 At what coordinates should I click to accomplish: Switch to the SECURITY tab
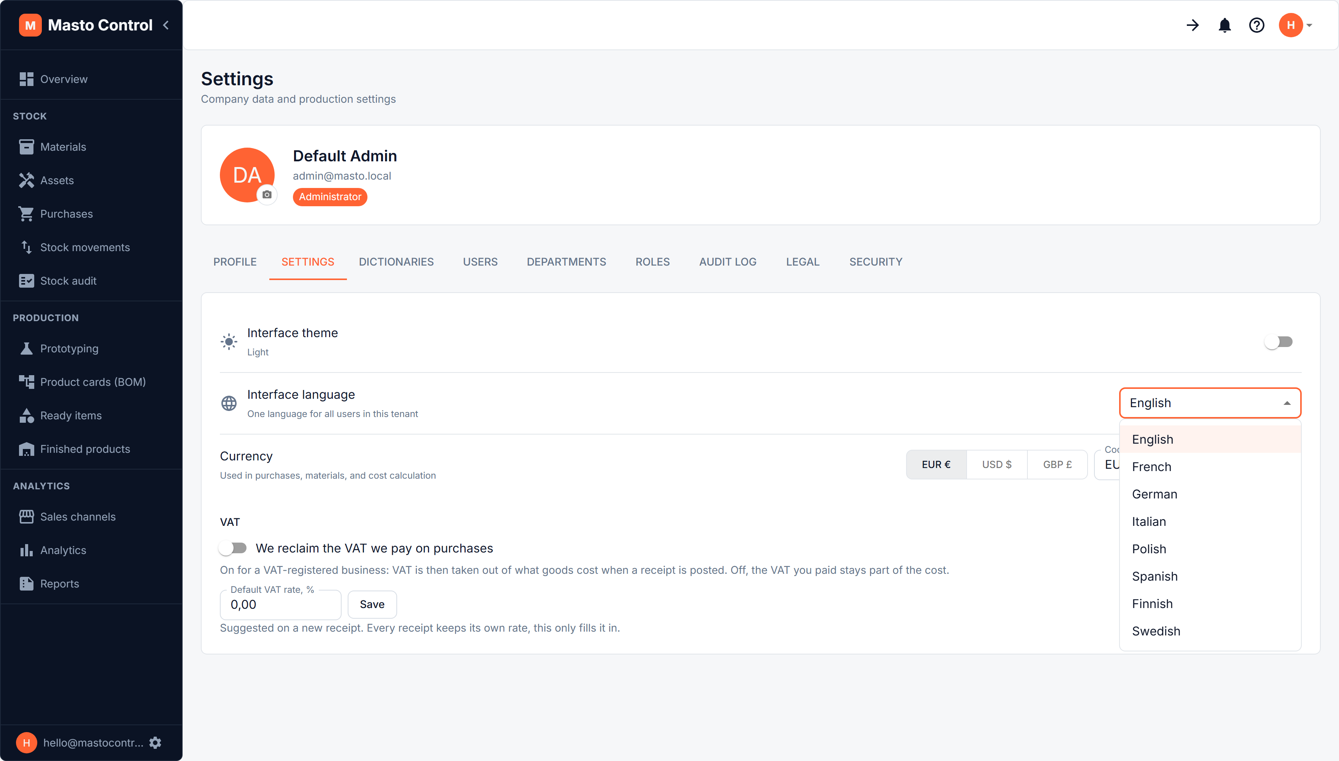[x=876, y=262]
